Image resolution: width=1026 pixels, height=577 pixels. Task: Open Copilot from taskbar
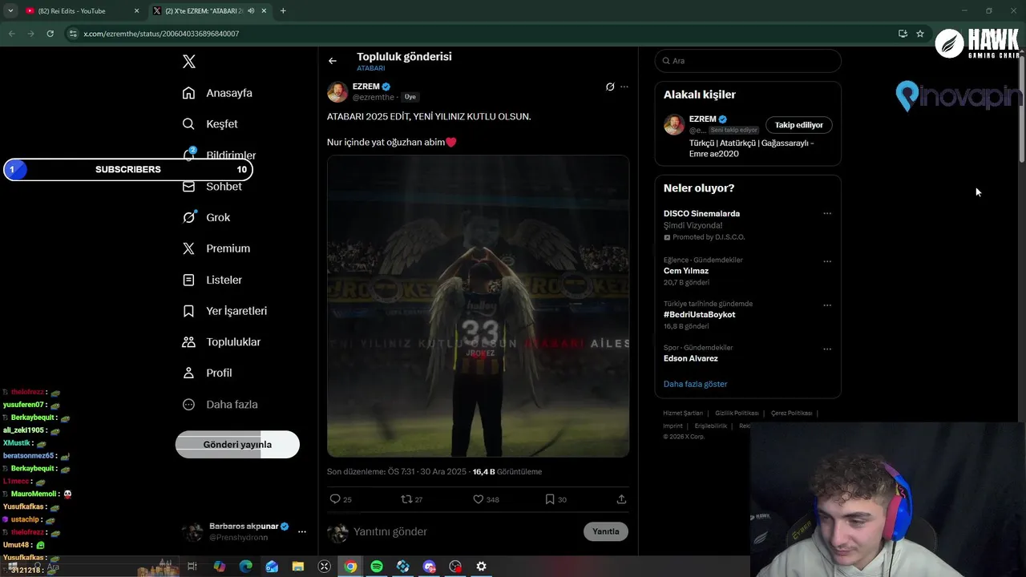(x=220, y=567)
